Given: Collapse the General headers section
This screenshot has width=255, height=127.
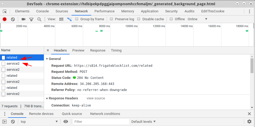Looking at the screenshot, I should [47, 59].
